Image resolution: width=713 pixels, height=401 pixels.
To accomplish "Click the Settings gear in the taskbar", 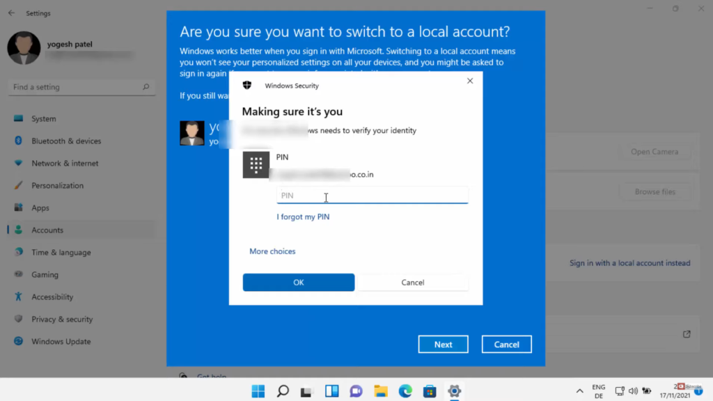I will (x=454, y=391).
